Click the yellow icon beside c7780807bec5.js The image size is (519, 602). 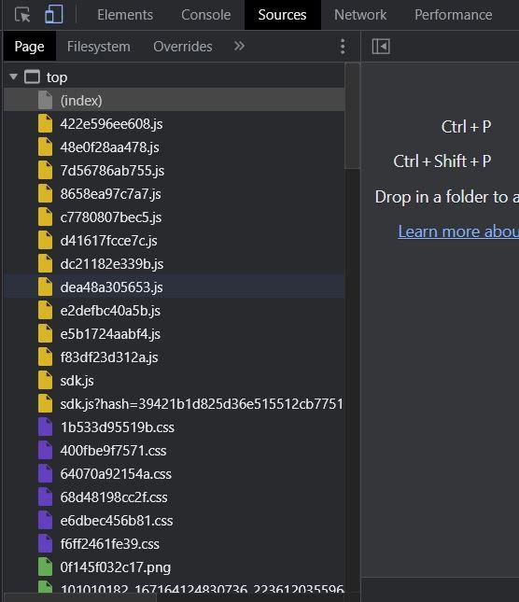45,217
